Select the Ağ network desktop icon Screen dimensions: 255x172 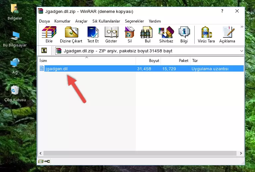(15, 66)
